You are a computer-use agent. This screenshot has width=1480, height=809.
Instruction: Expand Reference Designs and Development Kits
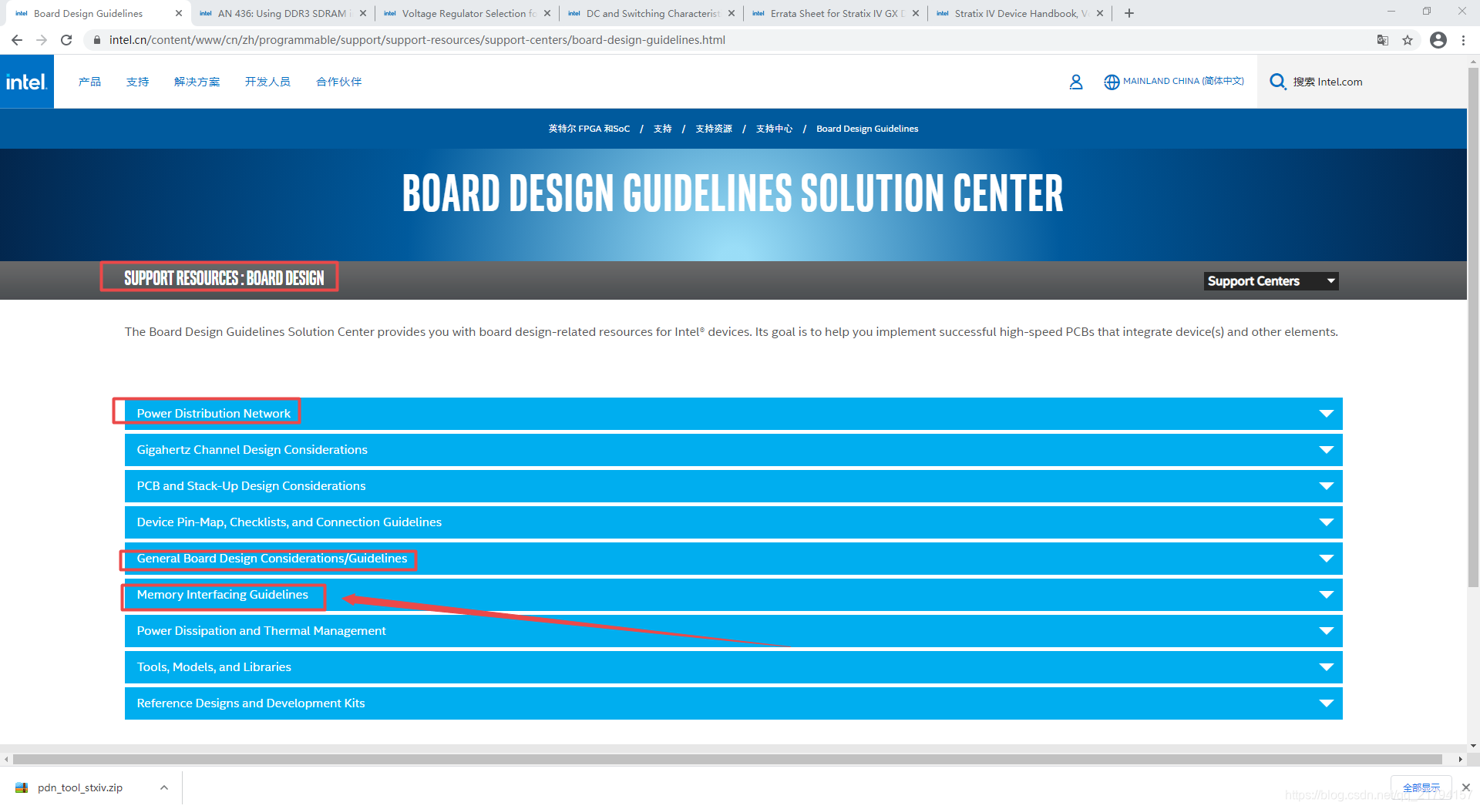point(734,703)
